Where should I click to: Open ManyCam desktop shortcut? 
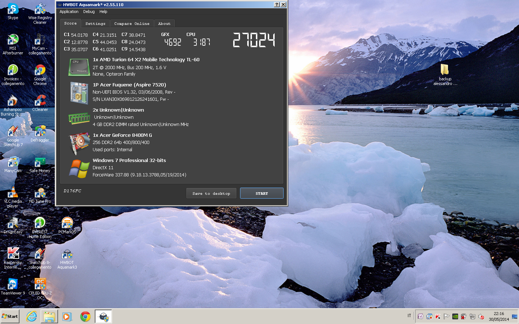(x=13, y=164)
